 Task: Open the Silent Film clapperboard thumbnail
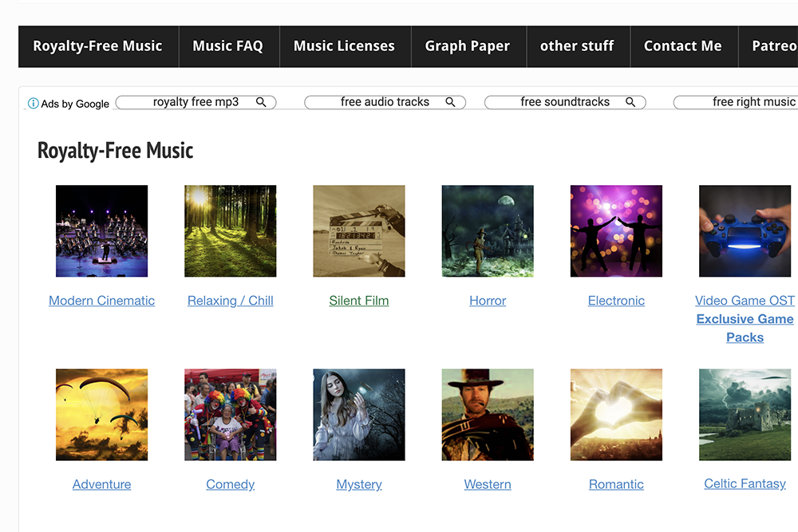(359, 231)
